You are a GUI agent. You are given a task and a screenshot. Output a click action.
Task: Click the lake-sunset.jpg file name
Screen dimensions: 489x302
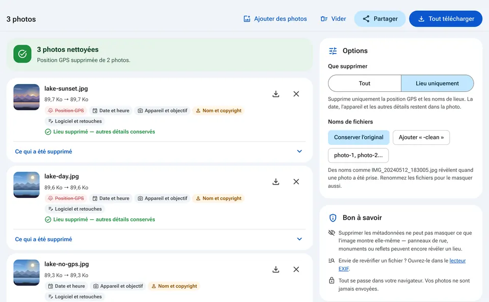(66, 89)
